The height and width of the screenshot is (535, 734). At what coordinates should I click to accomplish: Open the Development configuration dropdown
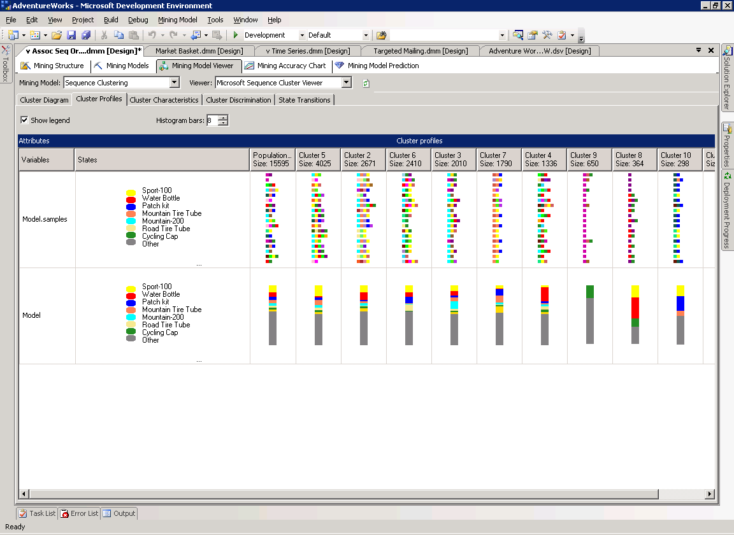click(x=302, y=35)
